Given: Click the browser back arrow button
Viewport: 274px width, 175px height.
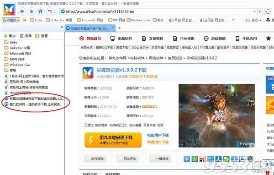Looking at the screenshot, I should [22, 11].
